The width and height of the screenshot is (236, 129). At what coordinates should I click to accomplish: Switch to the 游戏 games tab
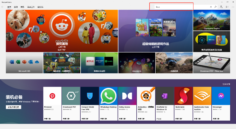point(16,7)
